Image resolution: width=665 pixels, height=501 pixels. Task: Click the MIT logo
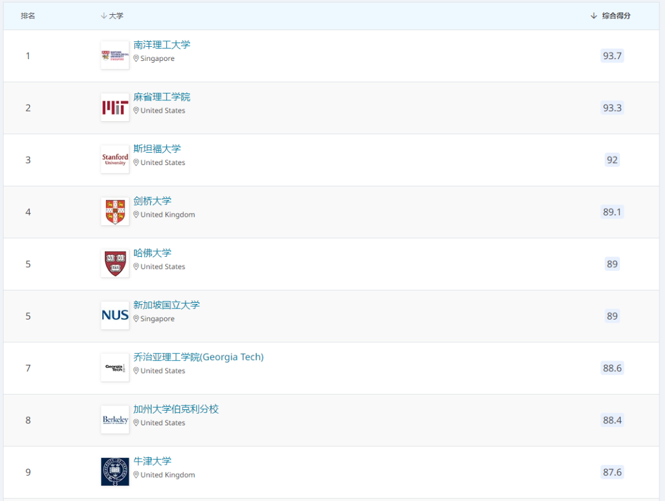(115, 107)
